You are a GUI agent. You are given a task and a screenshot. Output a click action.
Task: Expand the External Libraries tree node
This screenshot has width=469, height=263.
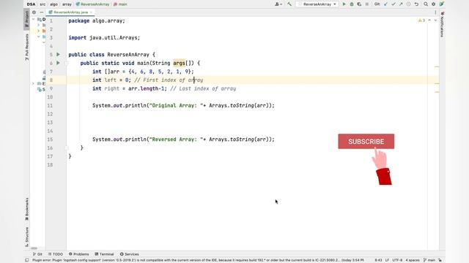(34, 83)
